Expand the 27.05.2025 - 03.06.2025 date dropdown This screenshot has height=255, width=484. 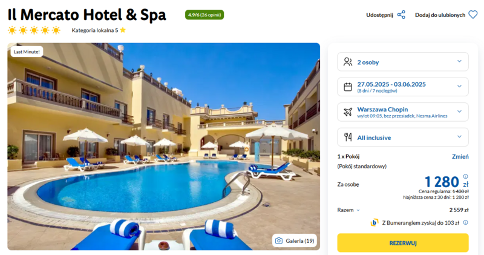click(403, 87)
